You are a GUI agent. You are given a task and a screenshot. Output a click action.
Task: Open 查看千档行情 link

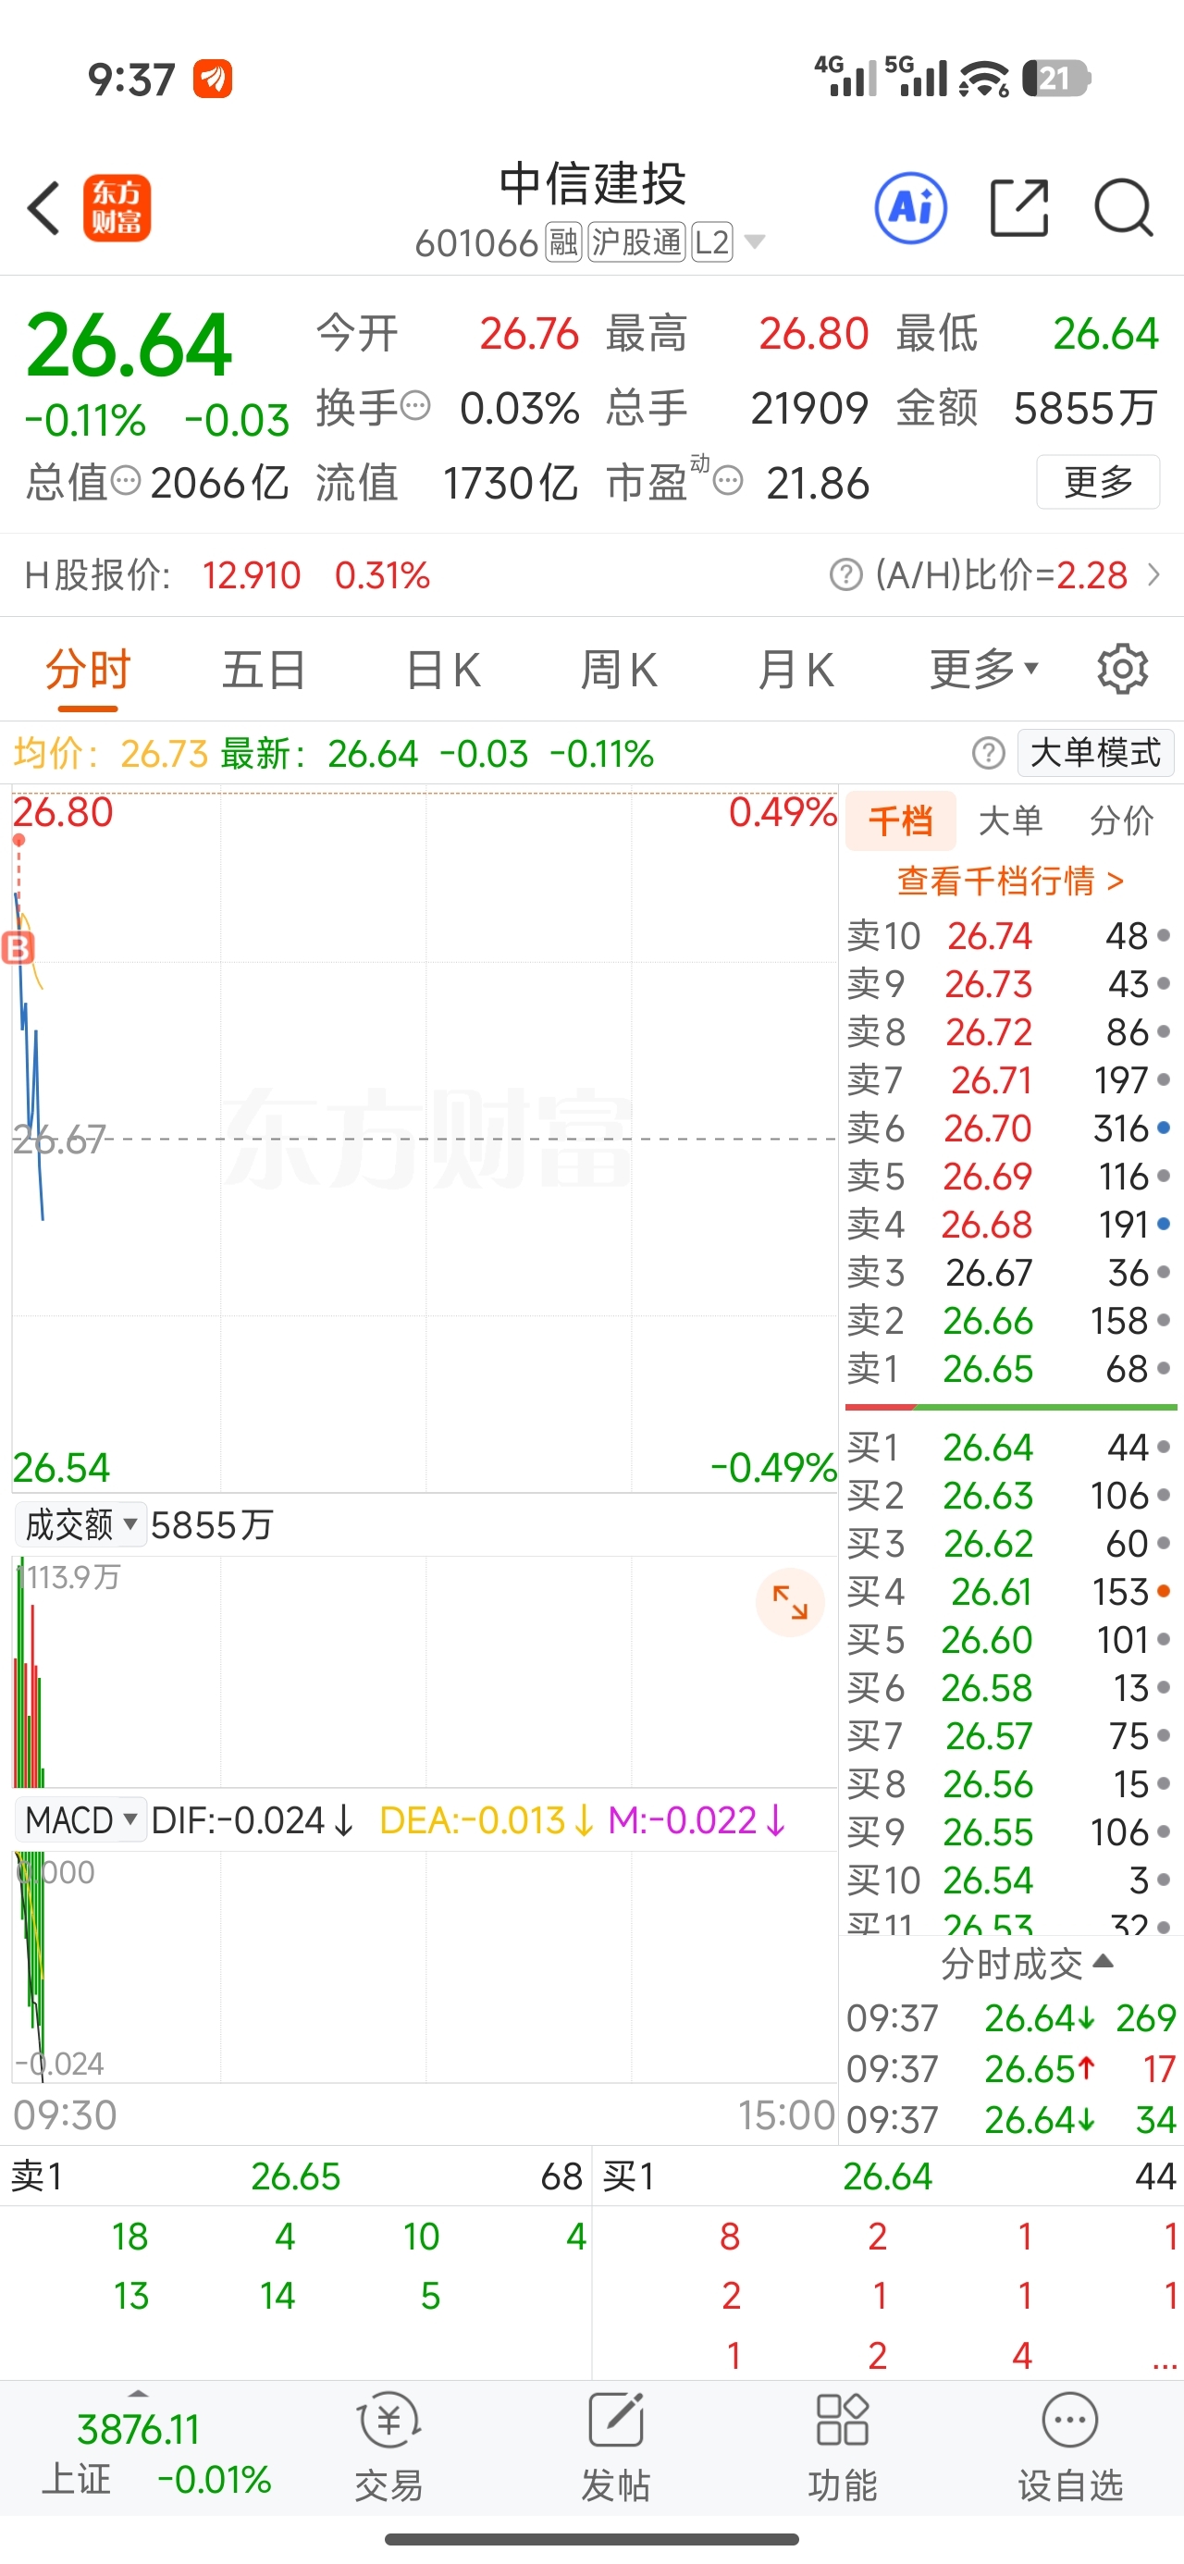pos(1010,880)
